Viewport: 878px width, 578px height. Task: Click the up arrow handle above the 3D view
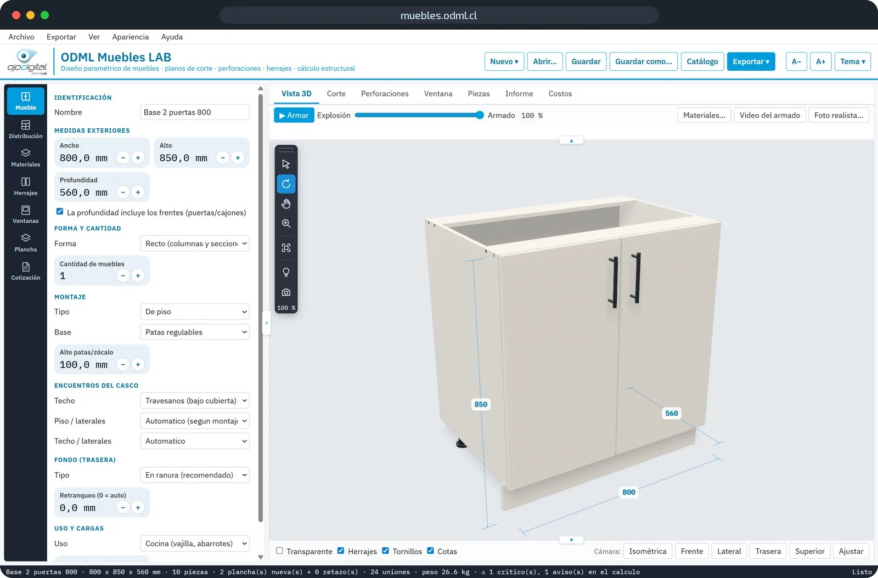(571, 140)
